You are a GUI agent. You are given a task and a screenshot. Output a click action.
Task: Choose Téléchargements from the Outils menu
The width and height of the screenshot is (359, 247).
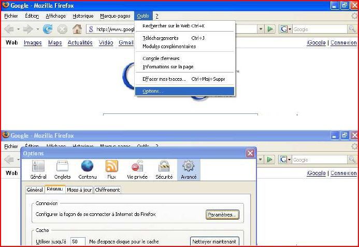pyautogui.click(x=185, y=38)
